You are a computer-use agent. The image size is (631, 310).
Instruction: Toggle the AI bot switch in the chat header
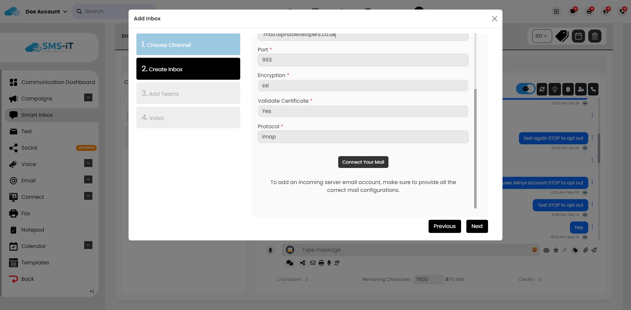(526, 89)
